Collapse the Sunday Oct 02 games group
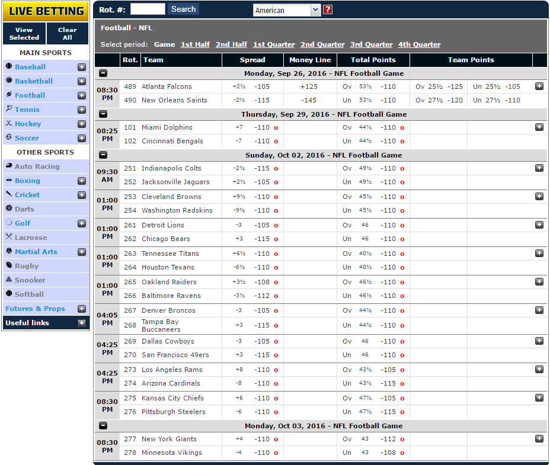Screen dimensions: 550x465 (103, 155)
